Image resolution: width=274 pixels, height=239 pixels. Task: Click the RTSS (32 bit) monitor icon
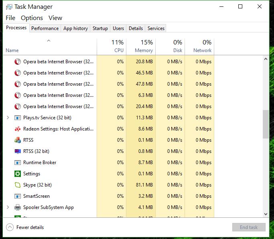tap(18, 151)
